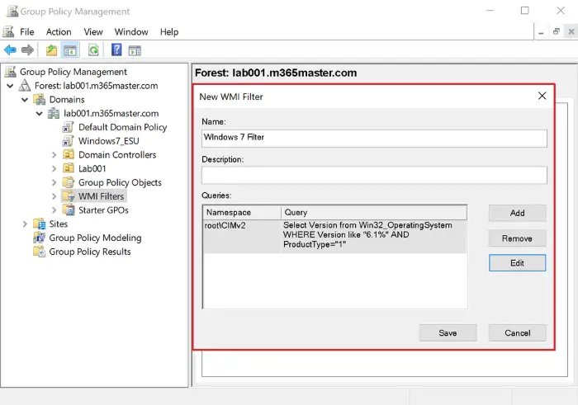The height and width of the screenshot is (405, 578).
Task: Click the Lab001 OU icon
Action: pyautogui.click(x=69, y=168)
